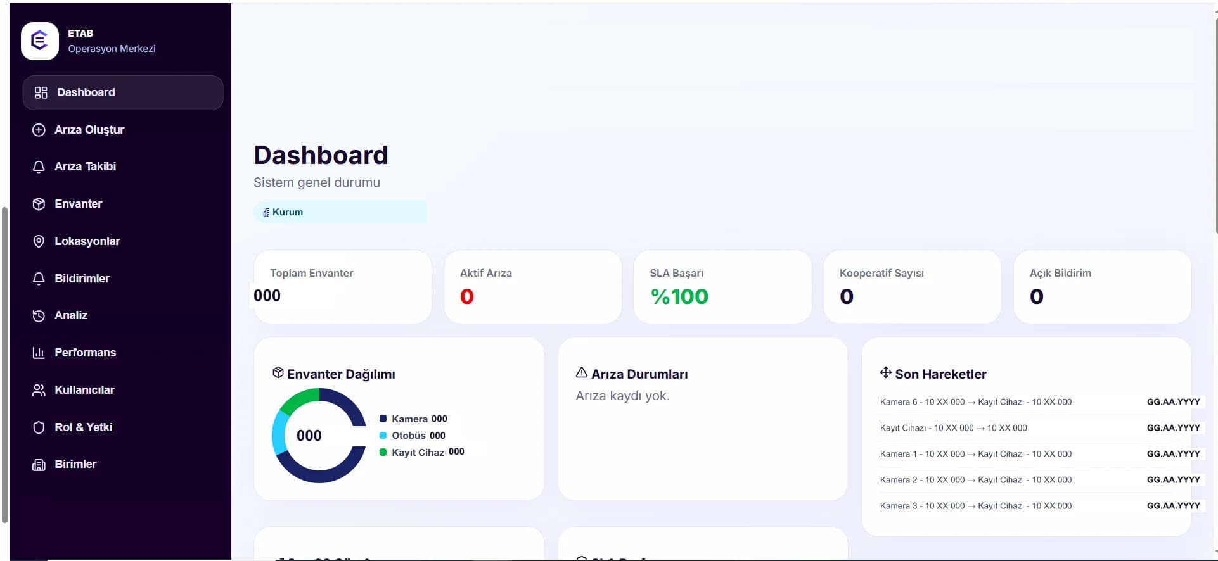Click the sidebar's vertical scrollbar
Image resolution: width=1218 pixels, height=561 pixels.
point(4,365)
